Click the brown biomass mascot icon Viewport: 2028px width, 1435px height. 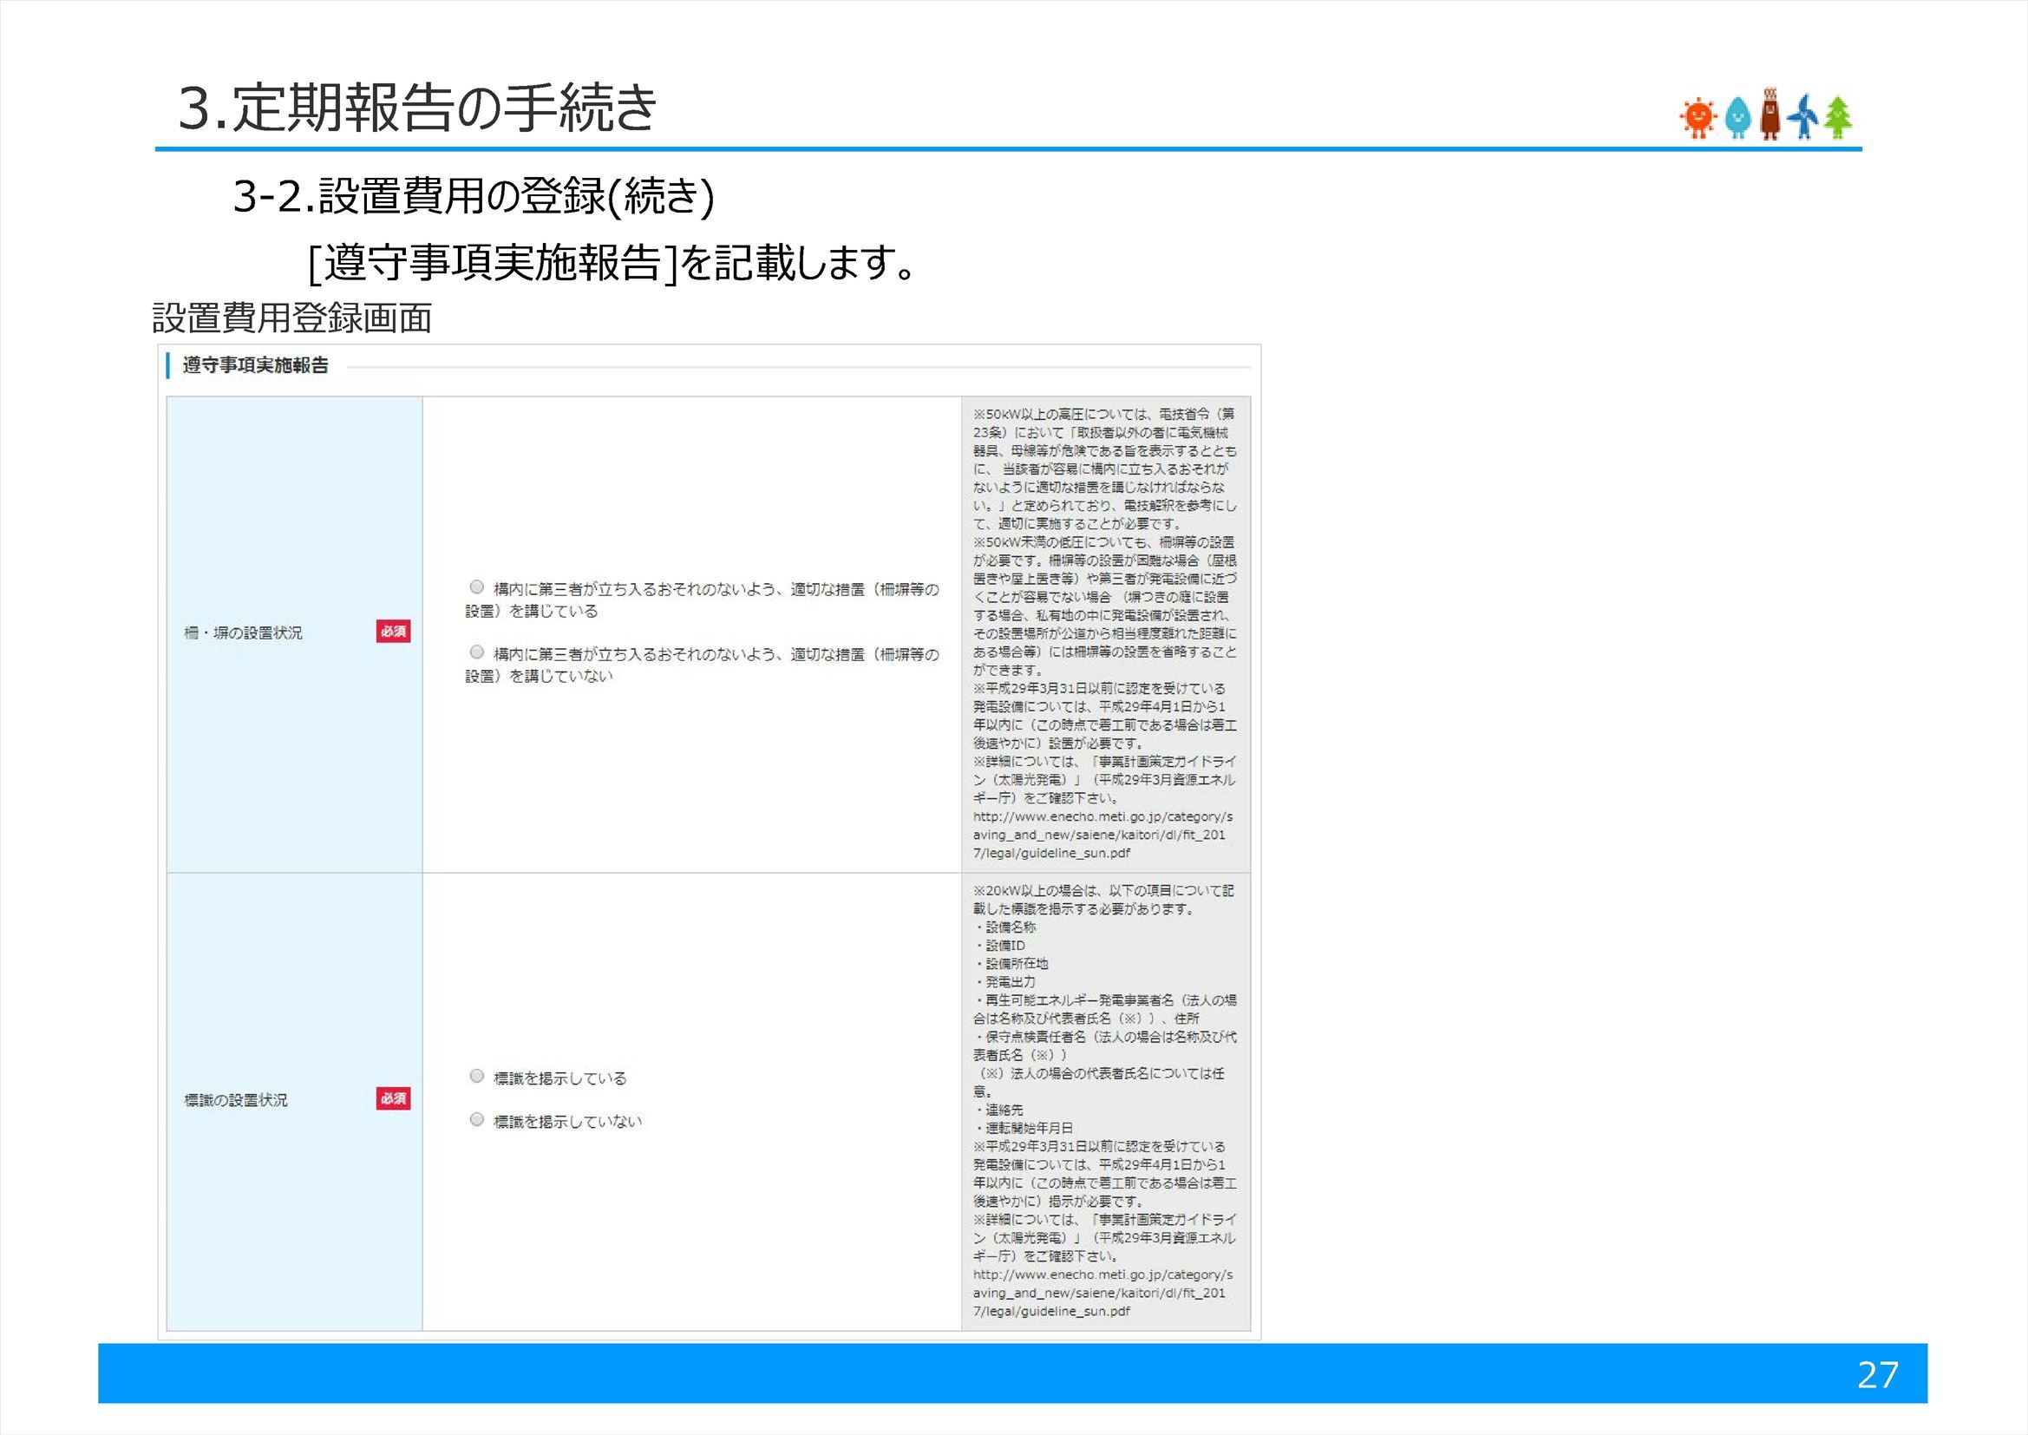point(1770,115)
